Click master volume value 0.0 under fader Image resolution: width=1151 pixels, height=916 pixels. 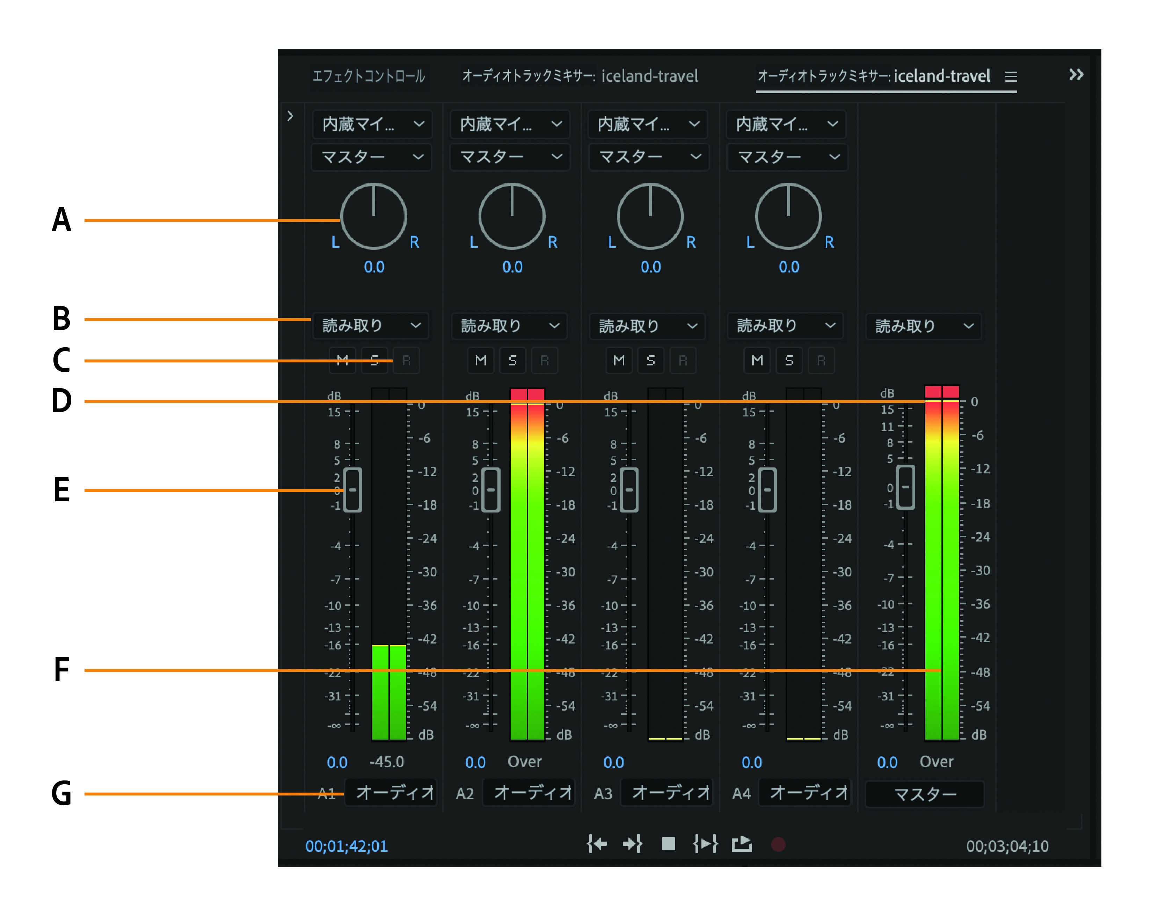click(887, 762)
